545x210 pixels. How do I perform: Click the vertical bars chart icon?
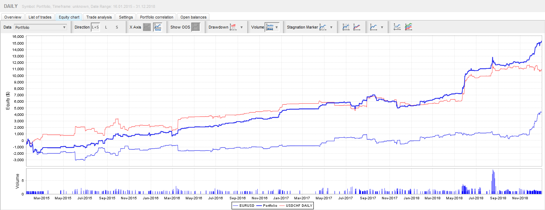click(346, 27)
